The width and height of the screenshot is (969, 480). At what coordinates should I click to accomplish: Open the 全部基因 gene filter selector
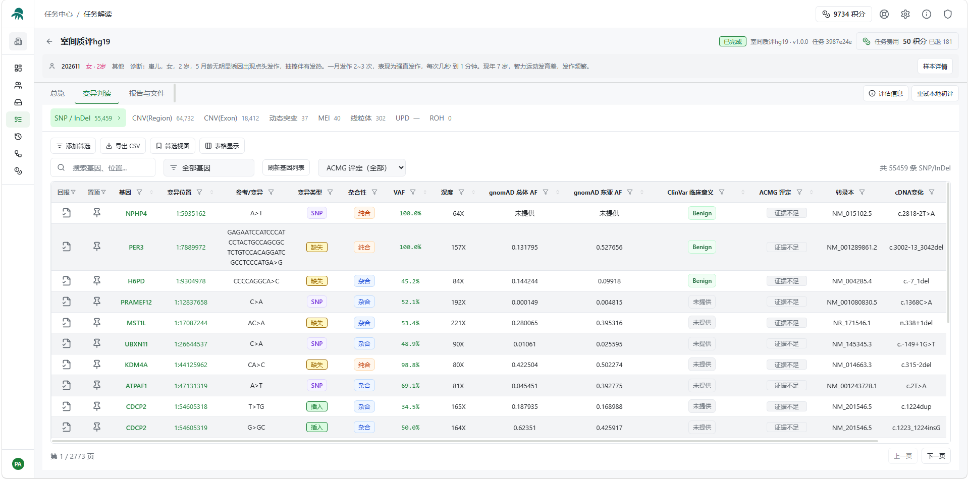click(209, 168)
